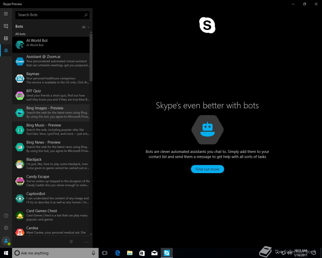Open contacts list icon in sidebar
The image size is (322, 258).
click(x=6, y=38)
